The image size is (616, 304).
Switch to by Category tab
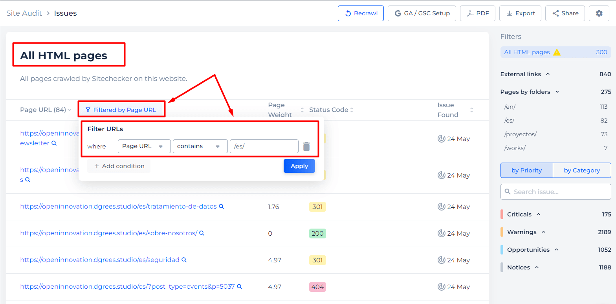[x=582, y=170]
